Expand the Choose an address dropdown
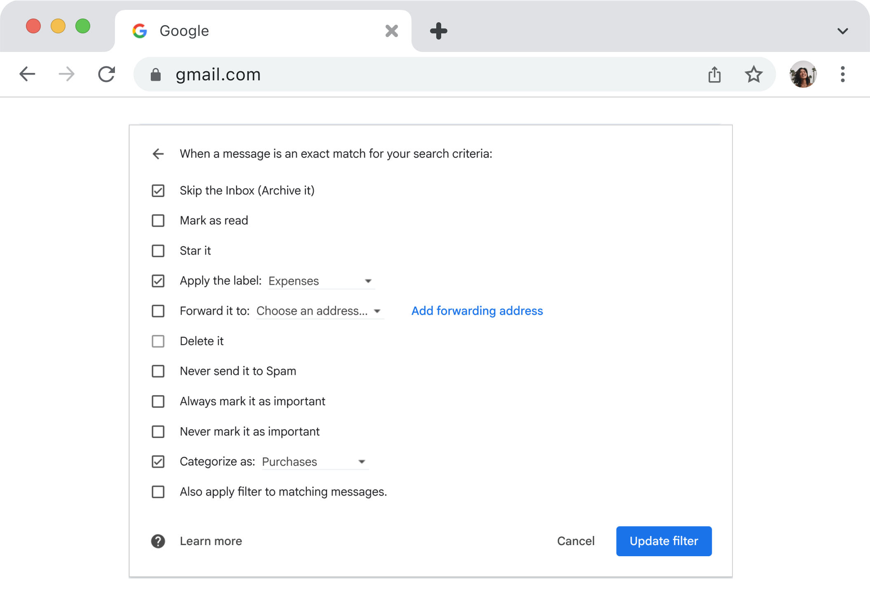Screen dimensions: 870x597 (319, 311)
